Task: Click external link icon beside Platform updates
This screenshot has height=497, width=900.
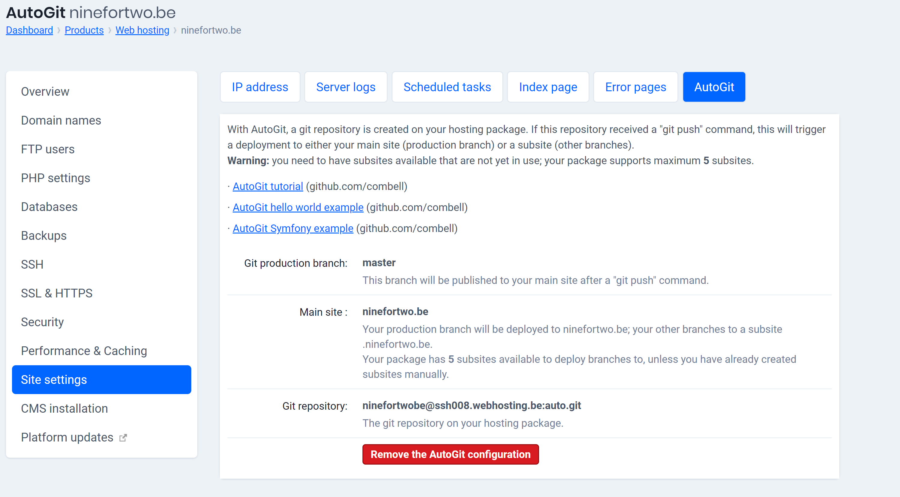Action: pos(123,438)
